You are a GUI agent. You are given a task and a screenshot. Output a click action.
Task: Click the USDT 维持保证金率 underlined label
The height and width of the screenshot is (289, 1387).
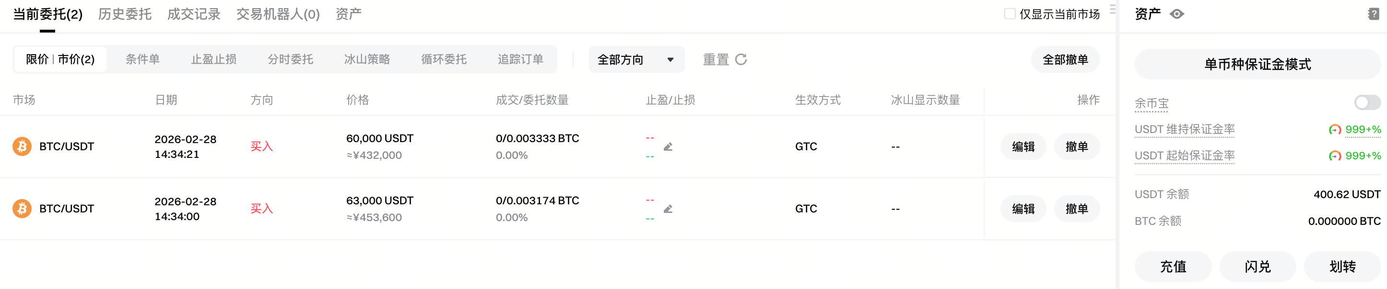[1185, 129]
